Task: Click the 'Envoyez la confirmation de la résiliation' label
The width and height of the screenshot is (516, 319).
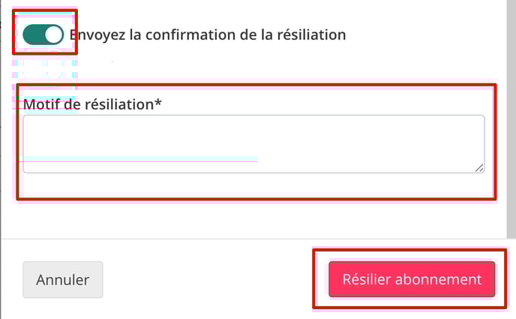Action: (x=208, y=35)
